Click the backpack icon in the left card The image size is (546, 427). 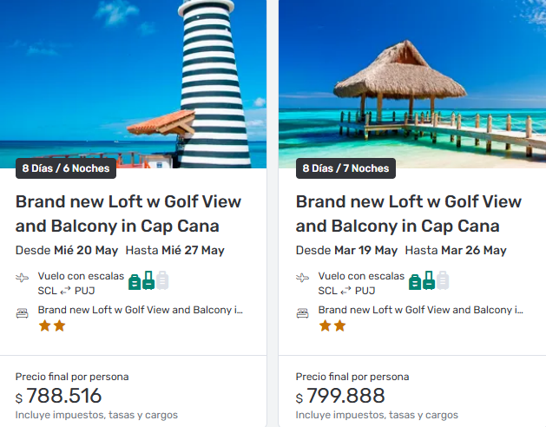click(x=135, y=281)
